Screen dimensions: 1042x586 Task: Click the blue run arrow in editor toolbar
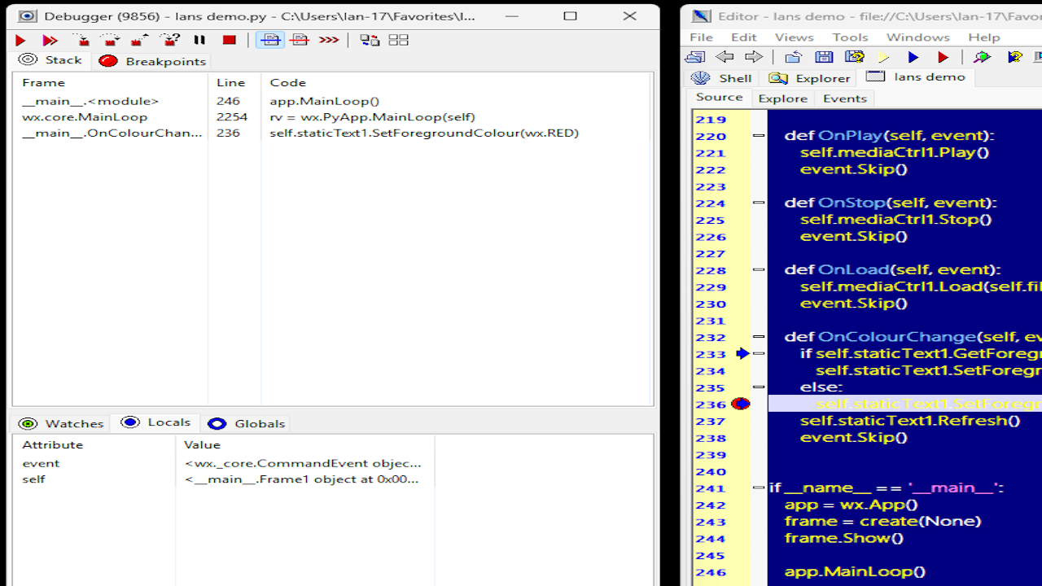(913, 57)
